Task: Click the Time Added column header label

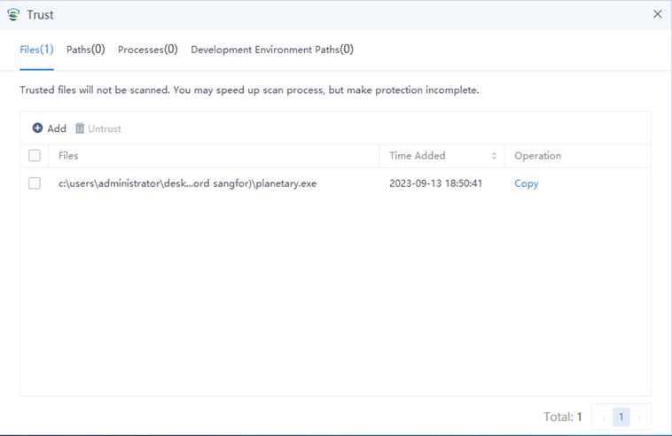Action: click(x=418, y=156)
